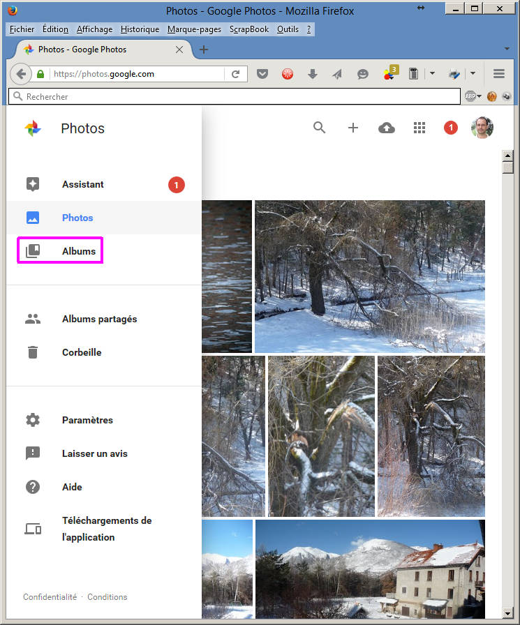Open the Édition menu
The width and height of the screenshot is (520, 625).
55,29
